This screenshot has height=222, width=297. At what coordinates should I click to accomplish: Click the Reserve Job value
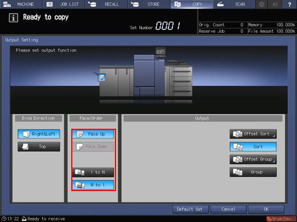click(x=242, y=31)
